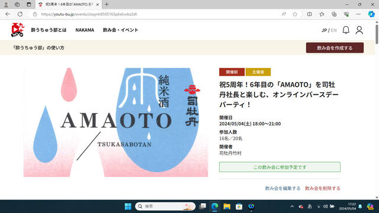Open 「酔うちゅう部」の使い方 link
379x213 pixels.
pos(38,48)
